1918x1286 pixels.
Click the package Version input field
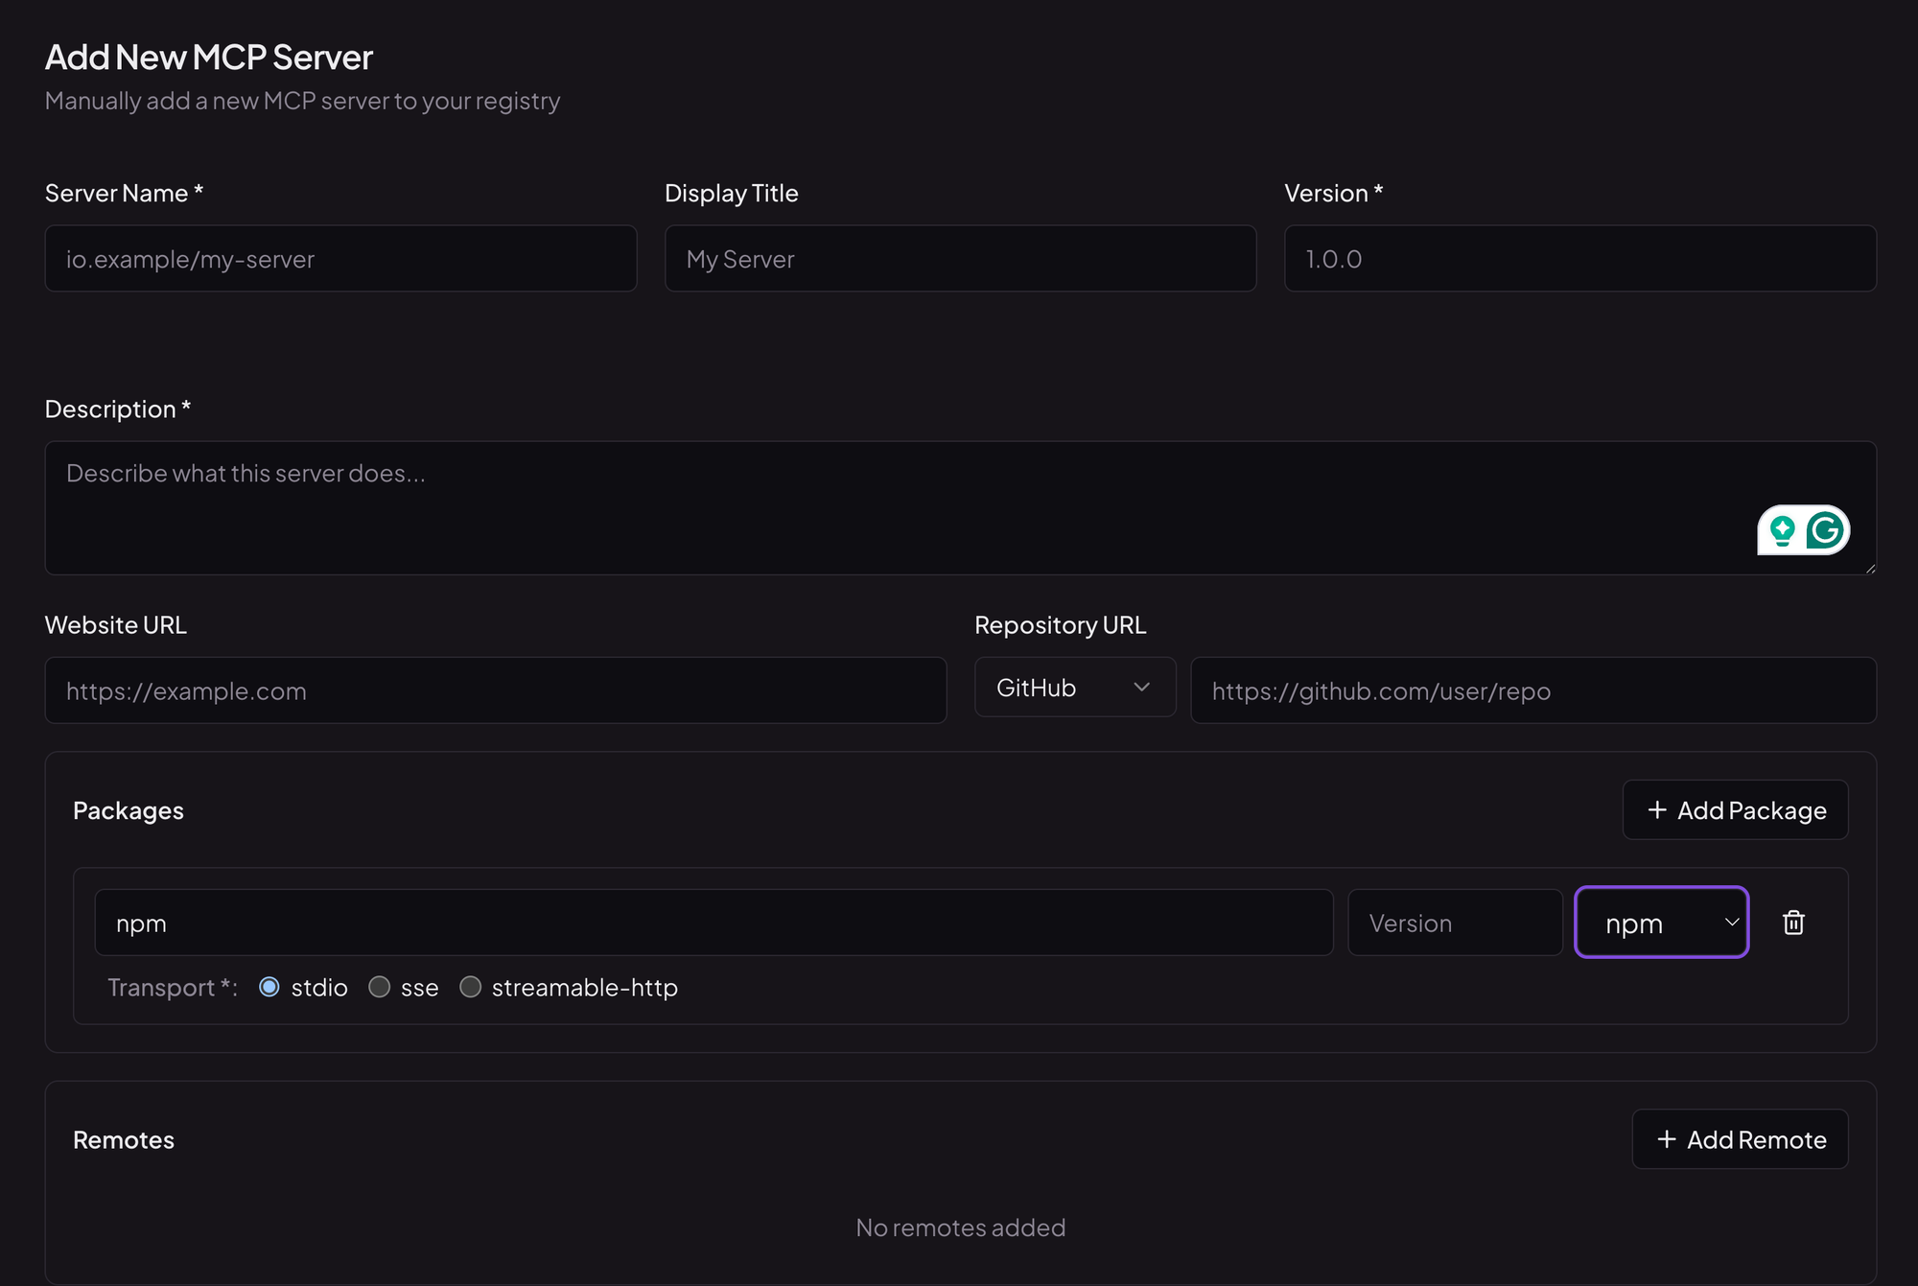pos(1454,923)
